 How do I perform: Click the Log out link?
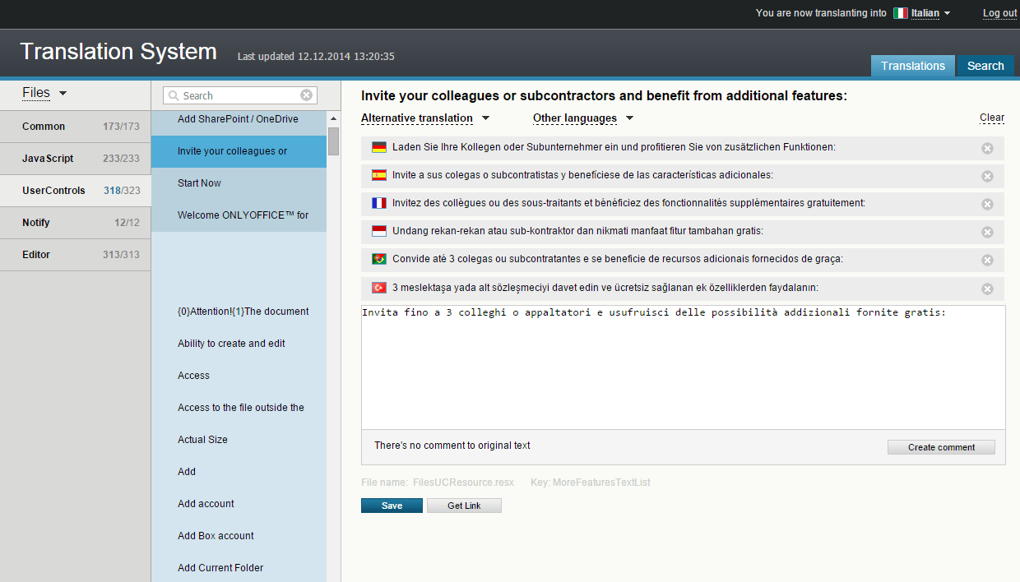click(999, 13)
